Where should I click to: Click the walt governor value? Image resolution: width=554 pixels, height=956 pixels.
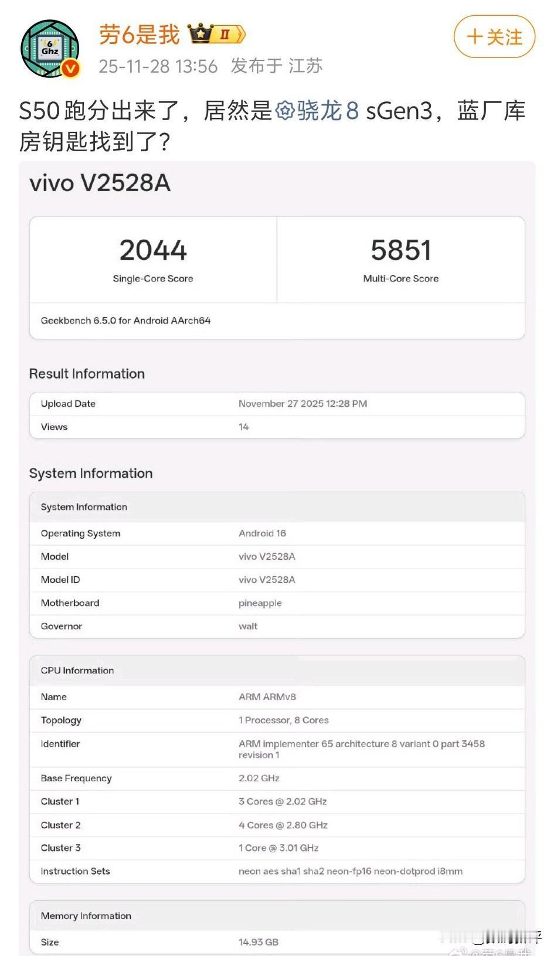(x=247, y=627)
